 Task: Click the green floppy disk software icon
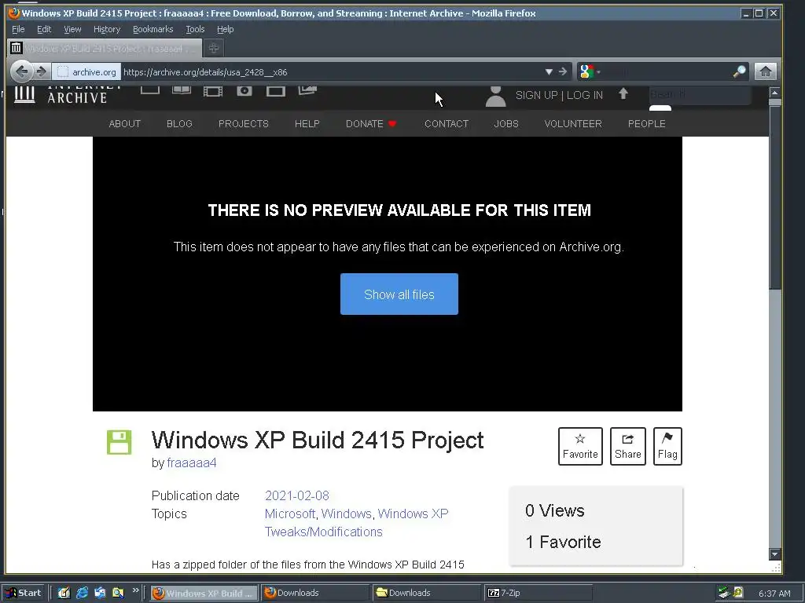[x=119, y=442]
